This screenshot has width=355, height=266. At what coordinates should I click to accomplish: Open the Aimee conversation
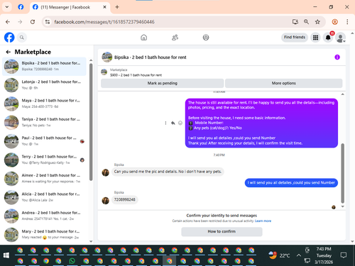coord(44,178)
